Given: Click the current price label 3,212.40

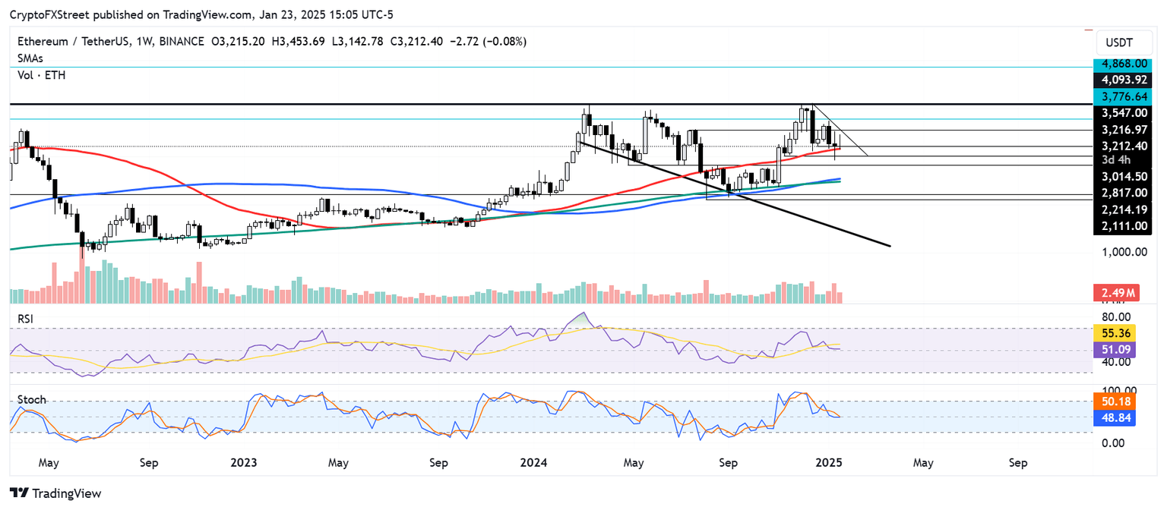Looking at the screenshot, I should (x=1123, y=144).
